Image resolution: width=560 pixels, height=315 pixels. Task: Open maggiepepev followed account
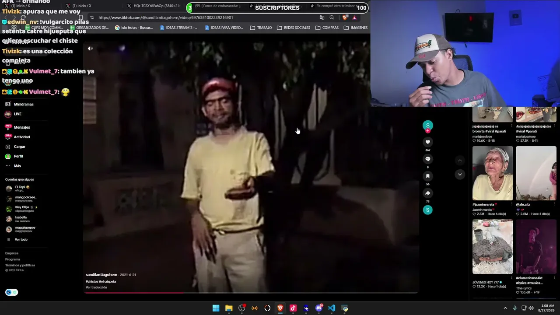(21, 229)
